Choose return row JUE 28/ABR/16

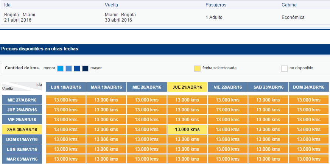click(22, 110)
